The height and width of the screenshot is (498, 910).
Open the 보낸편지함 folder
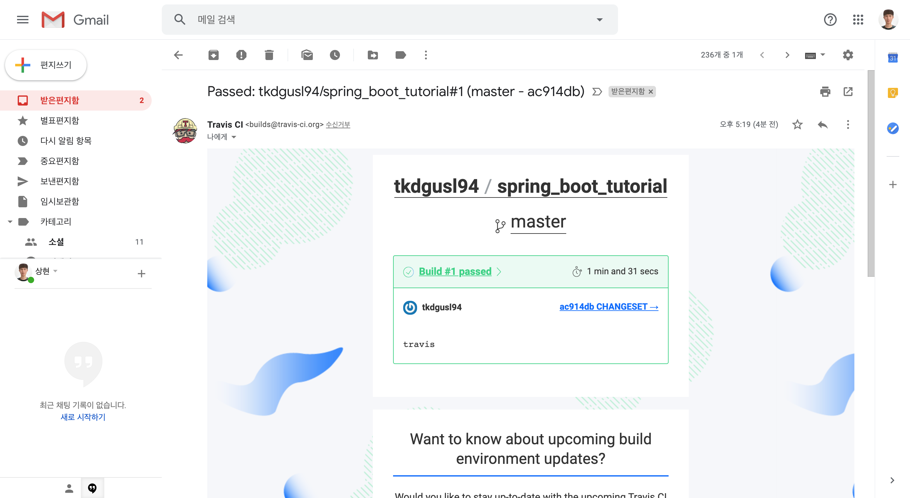[x=59, y=181]
